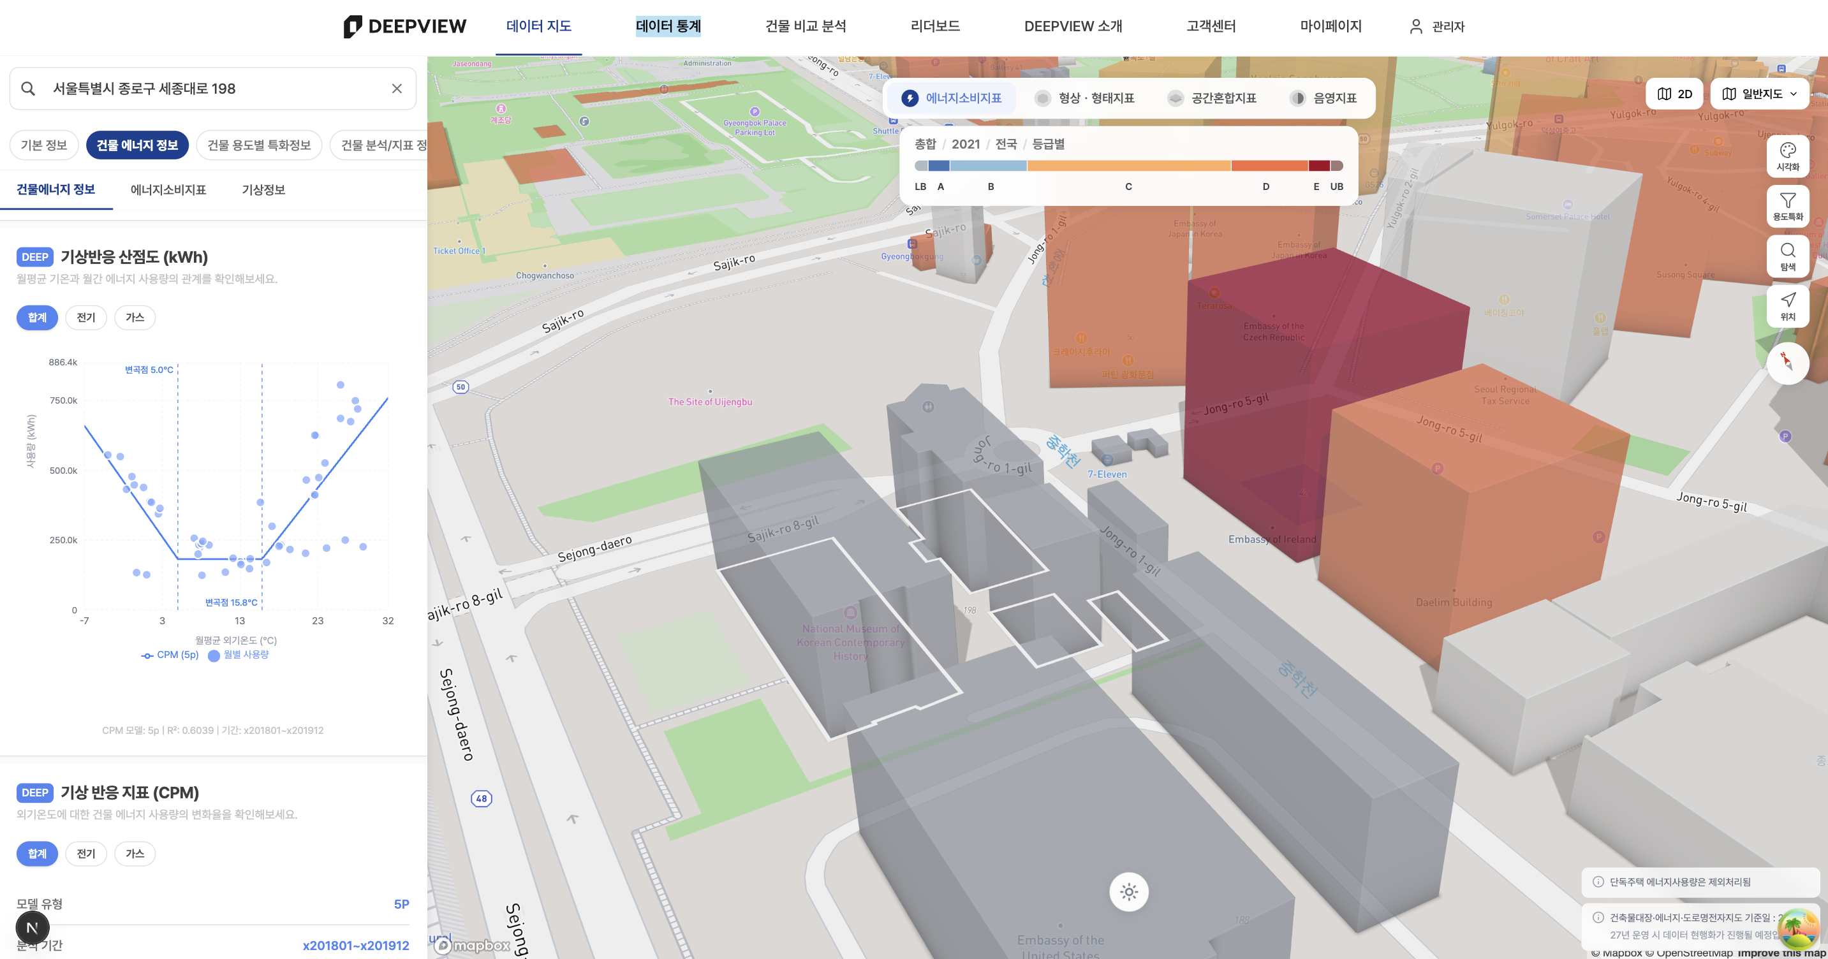Viewport: 1828px width, 959px height.
Task: Open 전국 region selector in legend
Action: 1006,144
